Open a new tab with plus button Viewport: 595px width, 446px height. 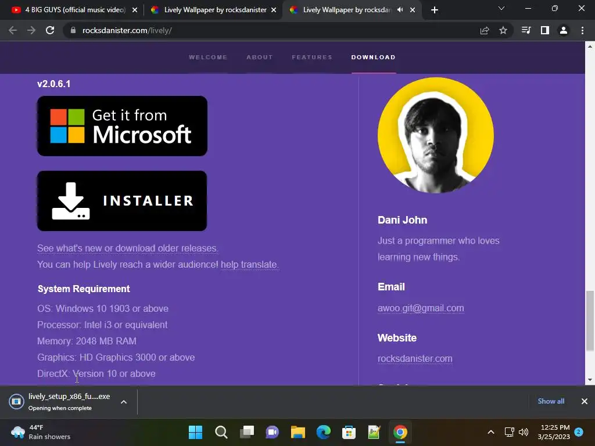click(435, 10)
